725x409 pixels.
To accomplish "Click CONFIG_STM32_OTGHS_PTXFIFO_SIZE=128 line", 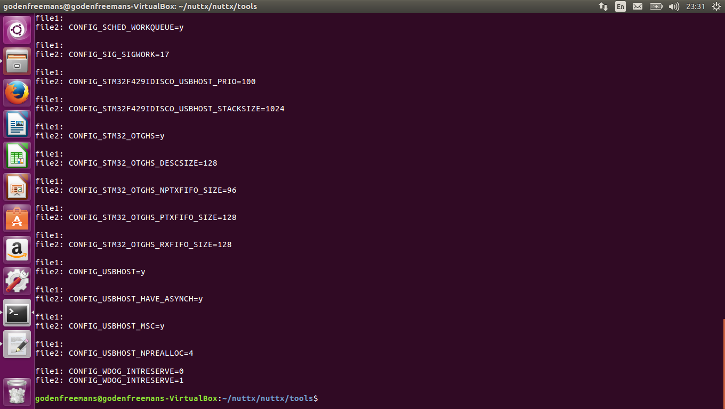I will (136, 217).
